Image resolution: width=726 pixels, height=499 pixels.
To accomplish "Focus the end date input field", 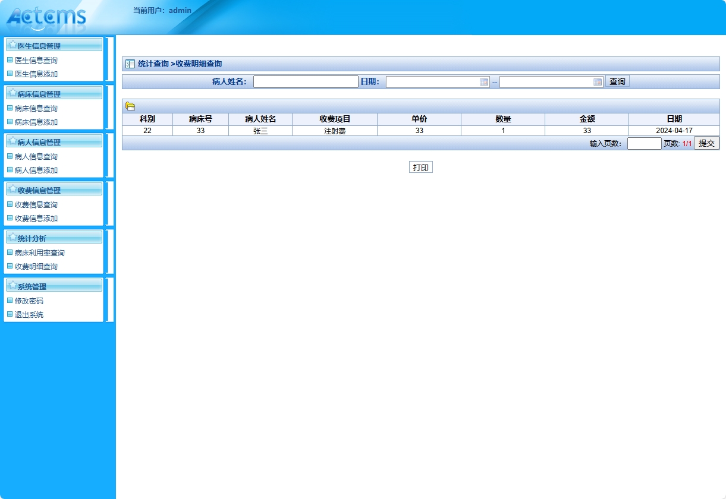I will pyautogui.click(x=551, y=82).
